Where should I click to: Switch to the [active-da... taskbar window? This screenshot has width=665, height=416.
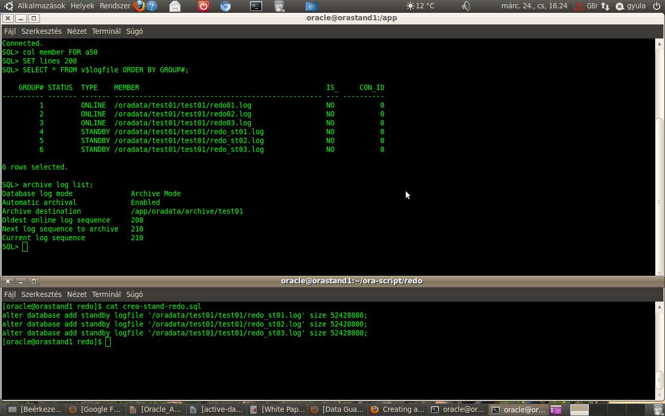pyautogui.click(x=217, y=409)
